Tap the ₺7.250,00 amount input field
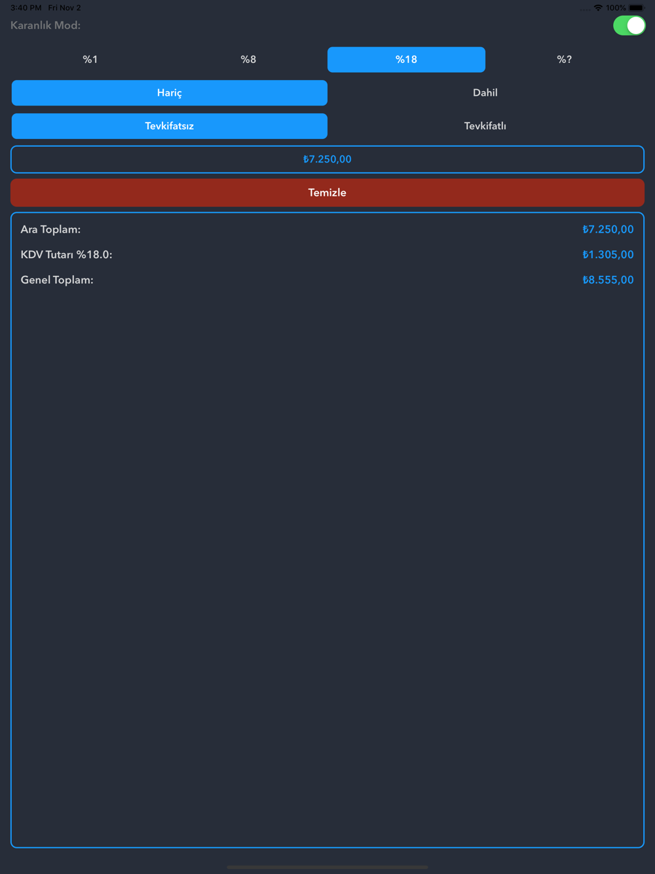 tap(327, 159)
